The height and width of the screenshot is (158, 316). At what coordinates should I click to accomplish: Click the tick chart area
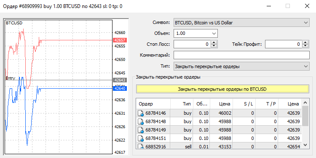pos(59,87)
